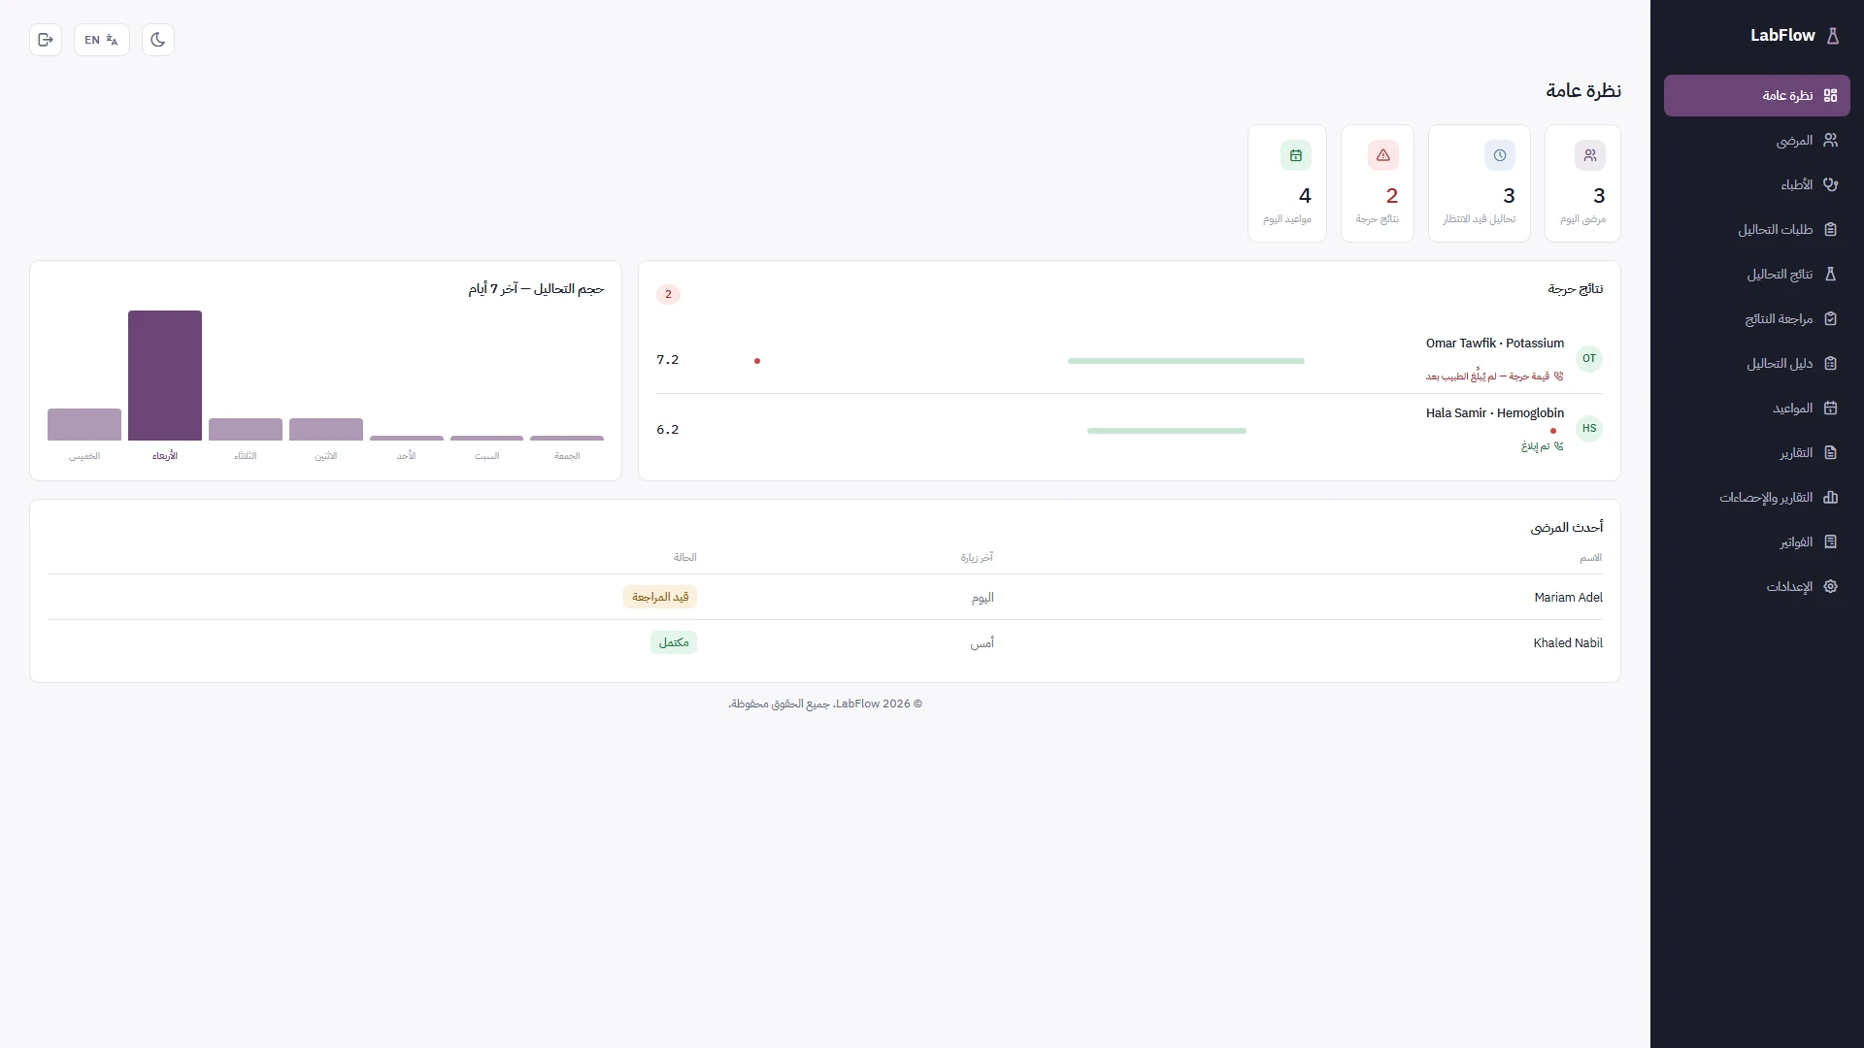Viewport: 1864px width, 1048px height.
Task: Click the Omar Tawfik · Potassium result
Action: pyautogui.click(x=1495, y=344)
